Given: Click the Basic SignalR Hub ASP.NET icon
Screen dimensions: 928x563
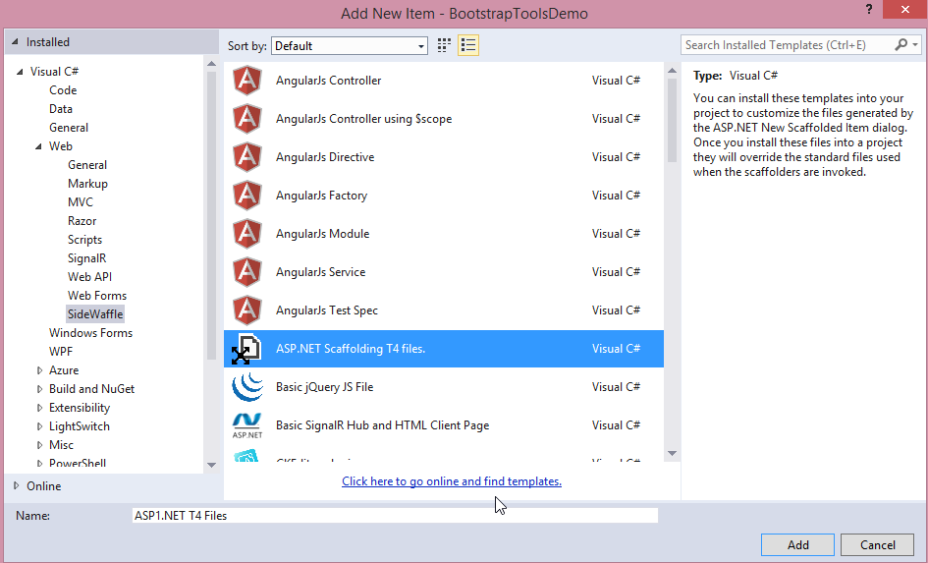Looking at the screenshot, I should tap(246, 425).
